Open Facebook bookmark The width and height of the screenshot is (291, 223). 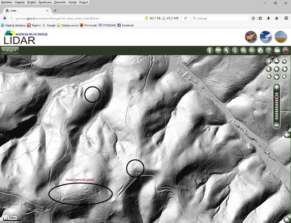point(126,26)
